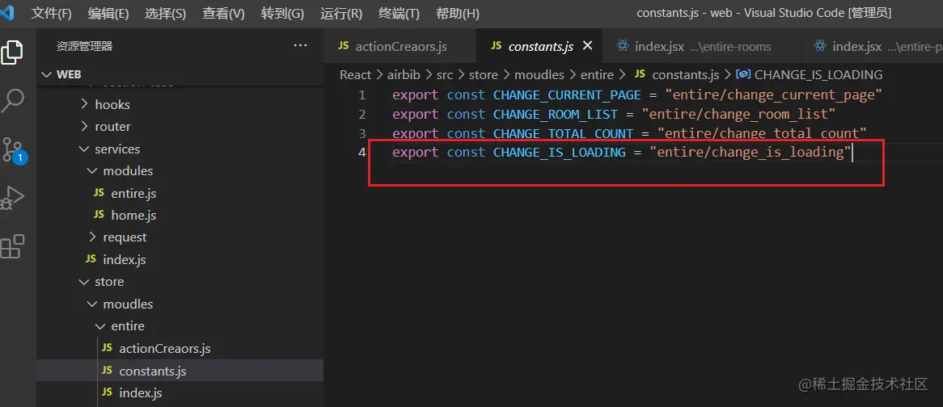Click line number 1 in gutter
Image resolution: width=943 pixels, height=407 pixels.
[362, 94]
